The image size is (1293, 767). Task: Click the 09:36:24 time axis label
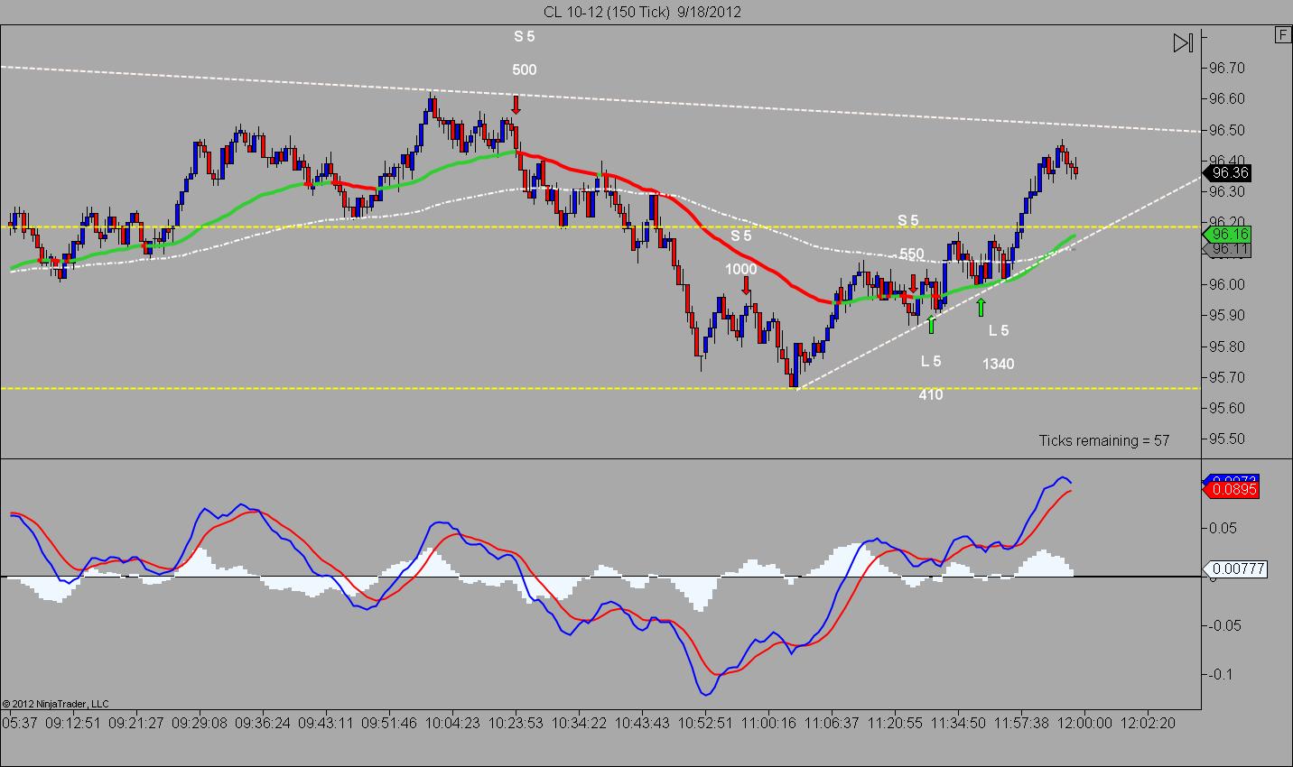pos(263,723)
